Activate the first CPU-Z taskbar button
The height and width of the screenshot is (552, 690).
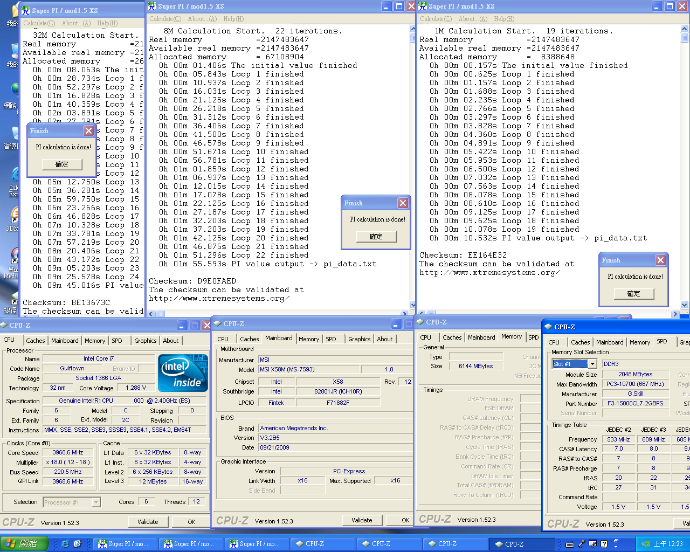pos(322,544)
